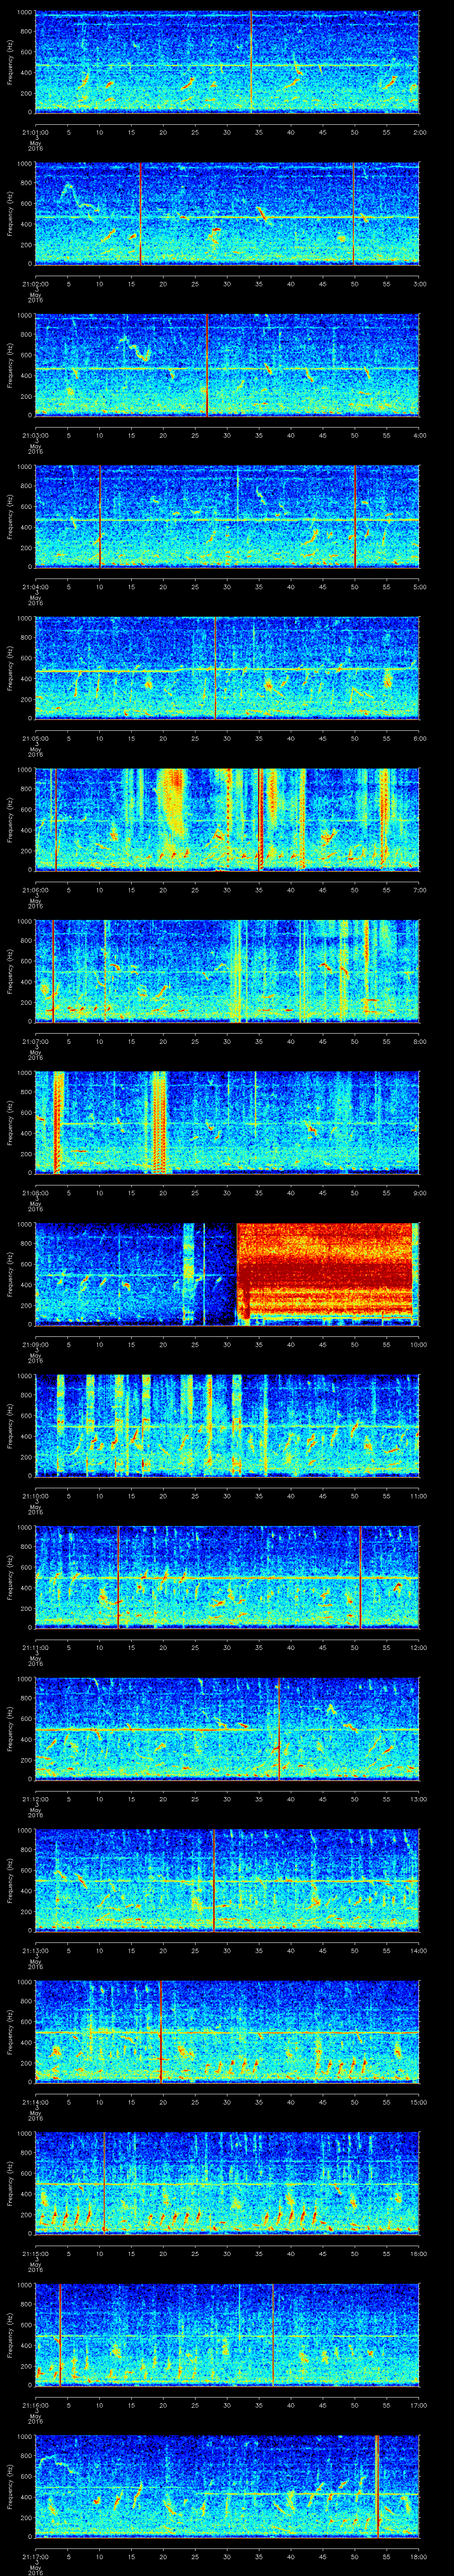Open the spectrogram panel starting at 21:03:00

coord(227,364)
